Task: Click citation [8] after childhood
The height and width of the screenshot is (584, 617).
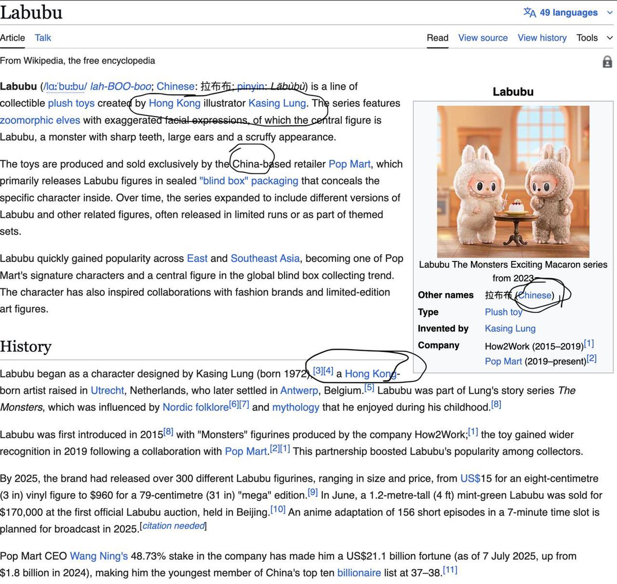Action: [496, 405]
